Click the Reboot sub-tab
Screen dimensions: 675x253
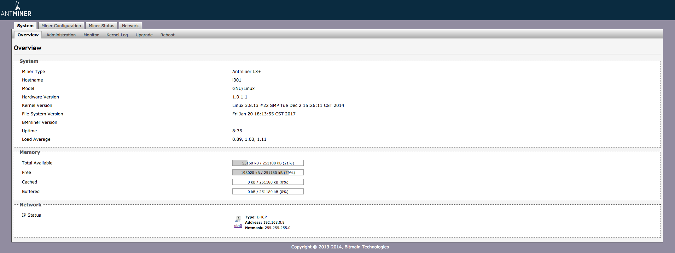[x=167, y=35]
